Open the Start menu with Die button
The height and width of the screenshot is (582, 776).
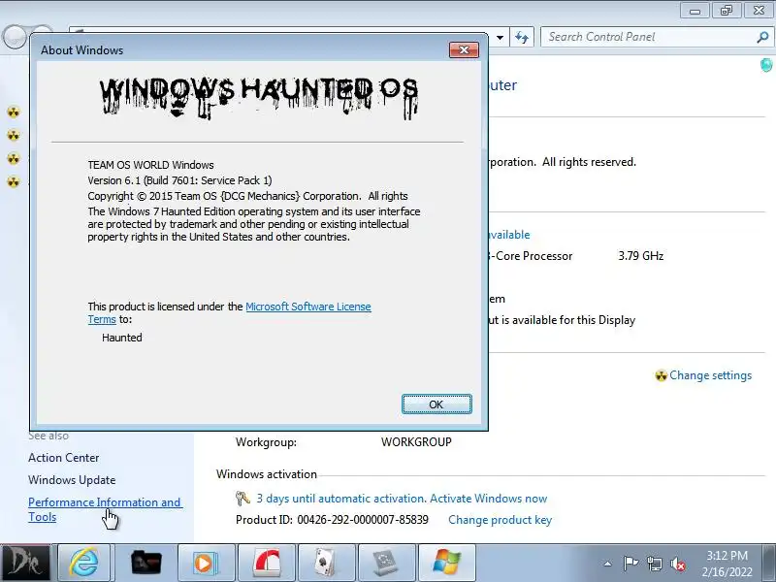(x=25, y=563)
